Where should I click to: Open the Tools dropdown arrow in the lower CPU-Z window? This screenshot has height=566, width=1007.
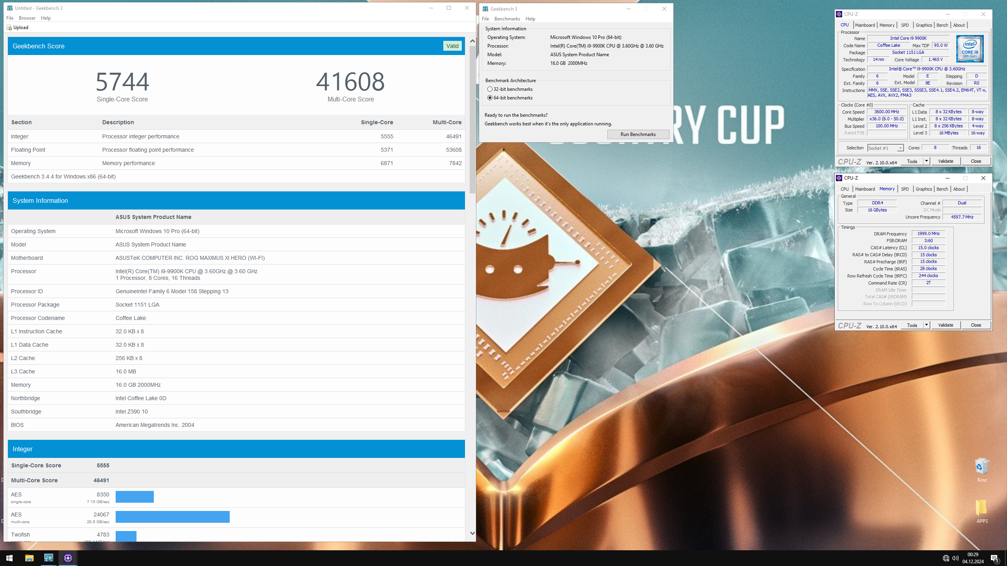point(926,325)
